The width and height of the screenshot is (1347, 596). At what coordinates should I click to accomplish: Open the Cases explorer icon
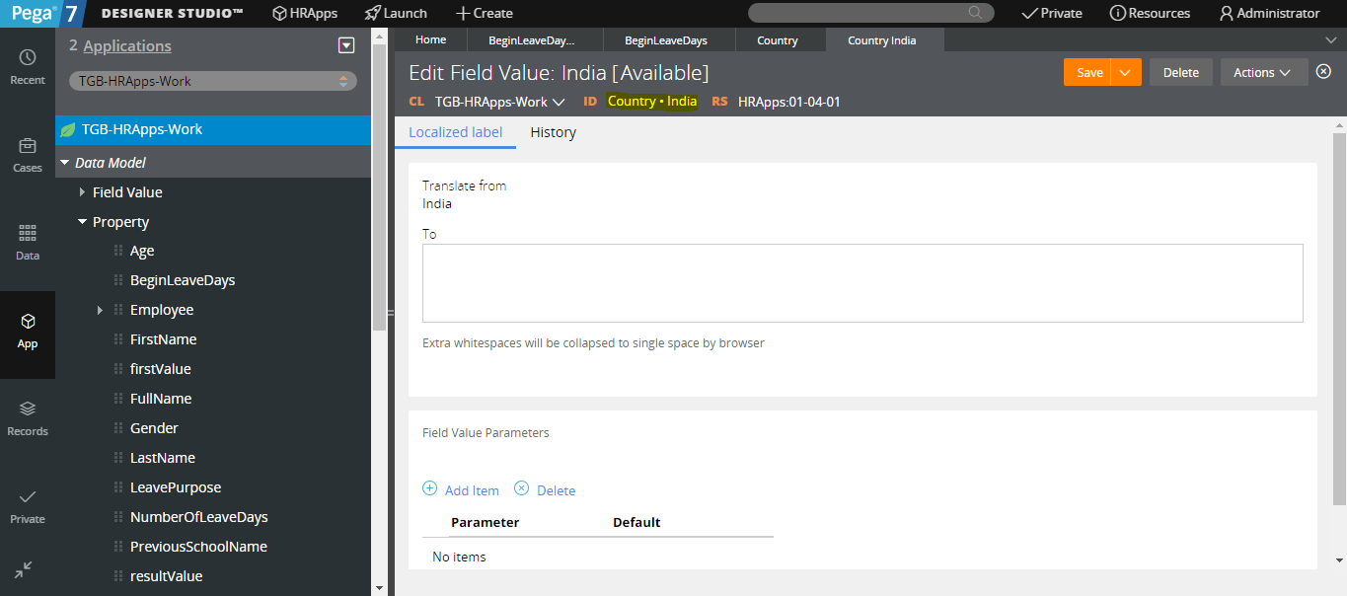(x=28, y=154)
